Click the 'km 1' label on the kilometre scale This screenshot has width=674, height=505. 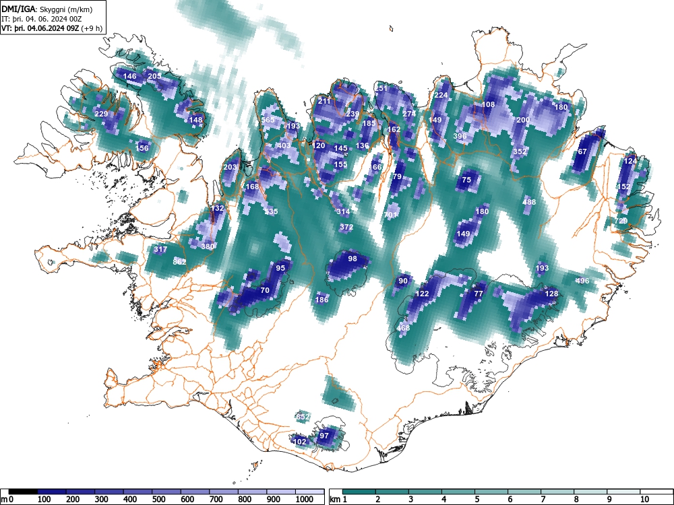(338, 500)
